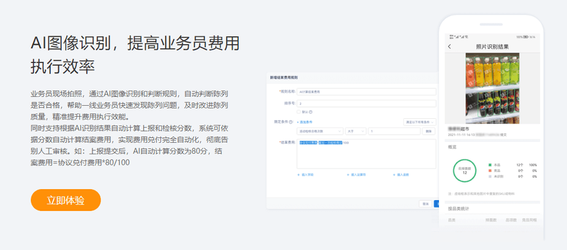Viewport: 567px width, 250px height.
Task: Click the 插入函数 link
Action: pos(401,175)
